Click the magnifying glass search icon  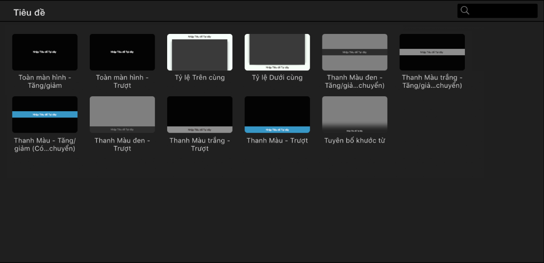[x=465, y=11]
